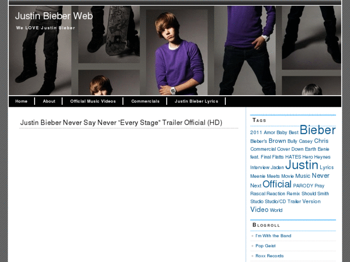Select the Jaden tag

[x=277, y=167]
